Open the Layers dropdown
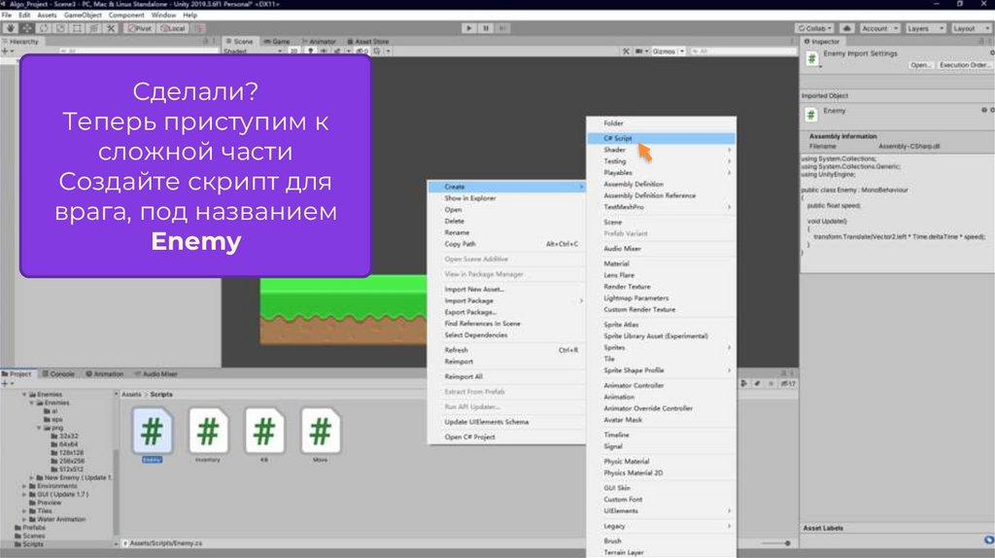Screen dimensions: 995x558 [x=925, y=28]
